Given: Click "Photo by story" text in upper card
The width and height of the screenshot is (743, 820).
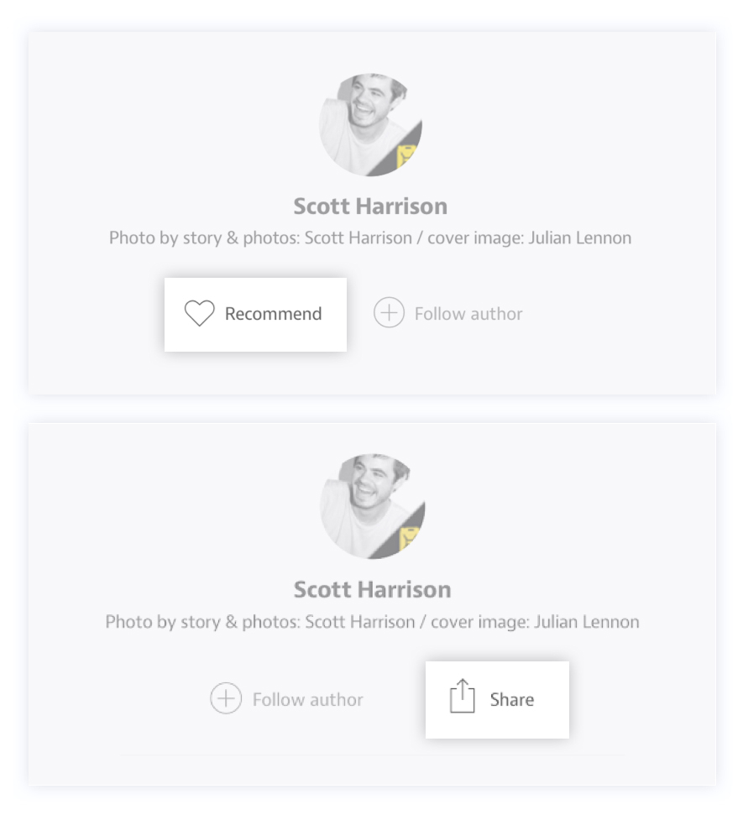Looking at the screenshot, I should pos(155,238).
